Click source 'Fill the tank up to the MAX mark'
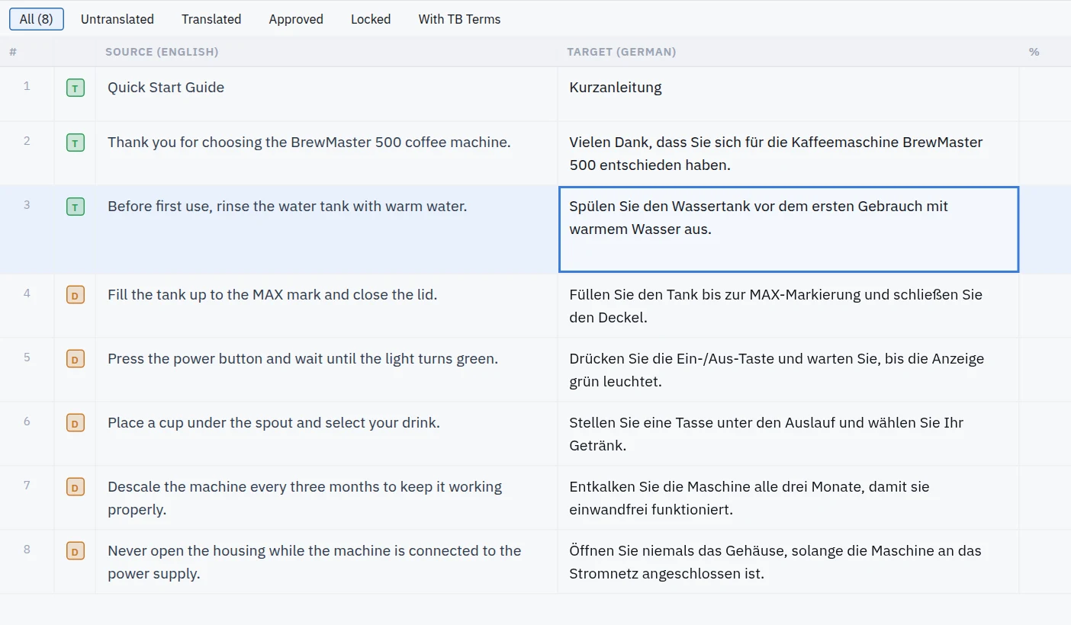 272,294
